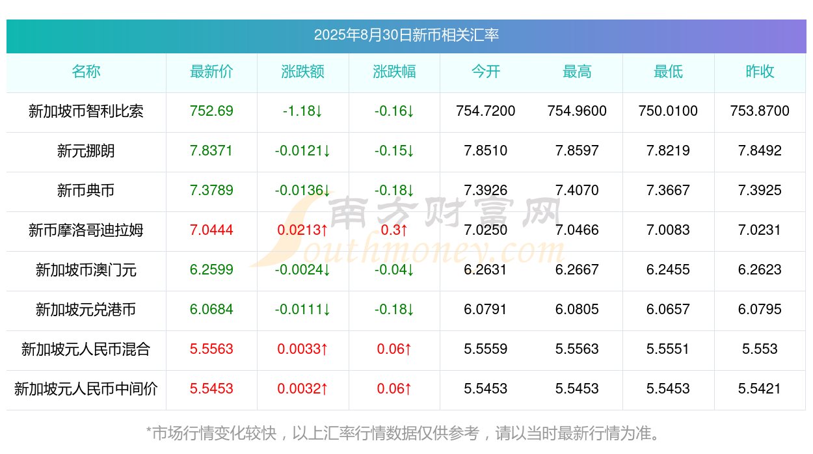Click high value 7.4070

(577, 191)
